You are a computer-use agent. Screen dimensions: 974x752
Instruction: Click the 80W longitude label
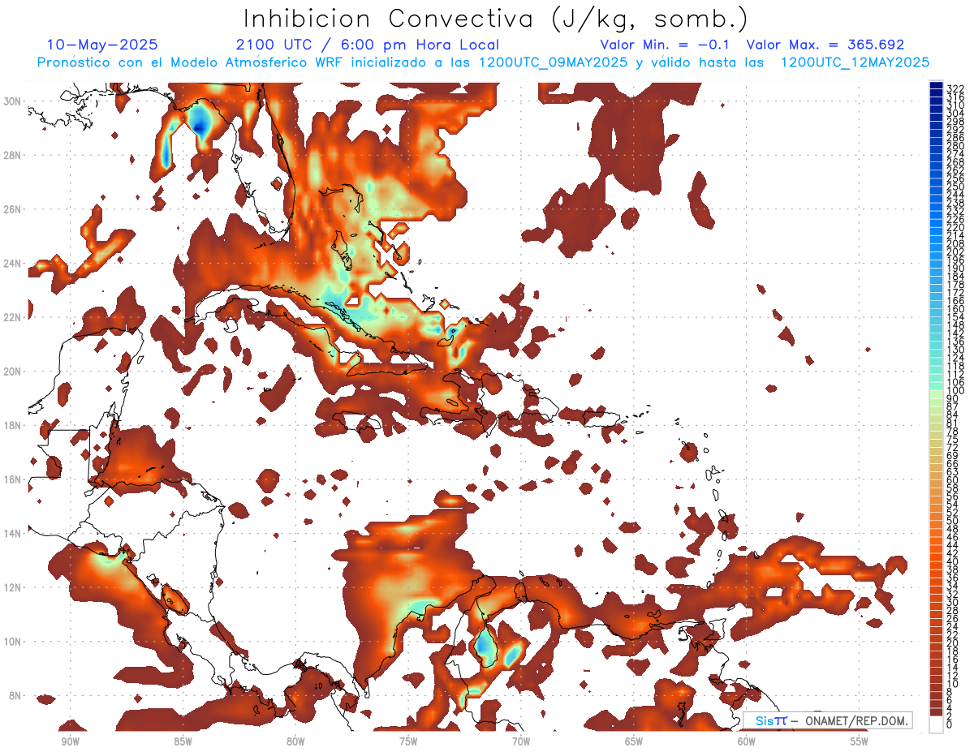pyautogui.click(x=295, y=741)
